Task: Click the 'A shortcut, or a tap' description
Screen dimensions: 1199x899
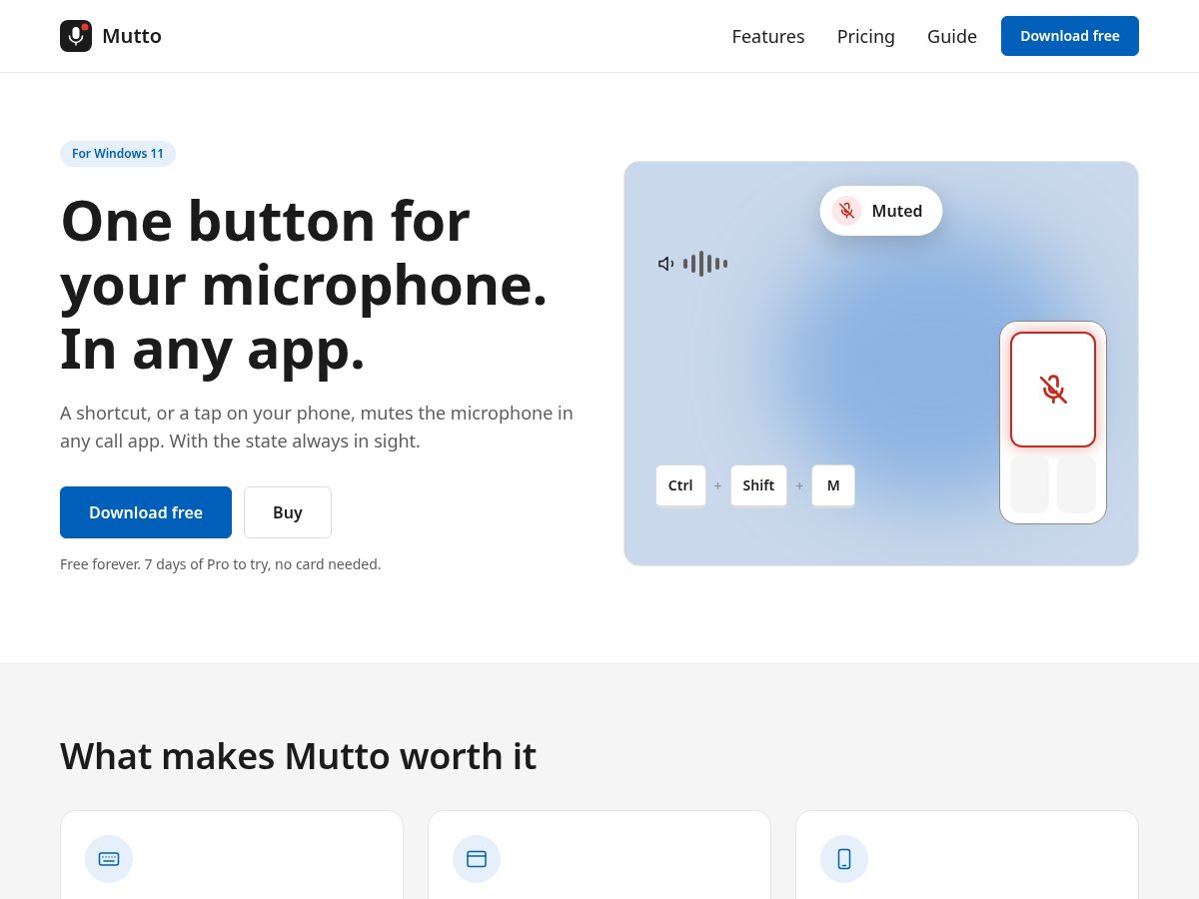Action: [317, 427]
